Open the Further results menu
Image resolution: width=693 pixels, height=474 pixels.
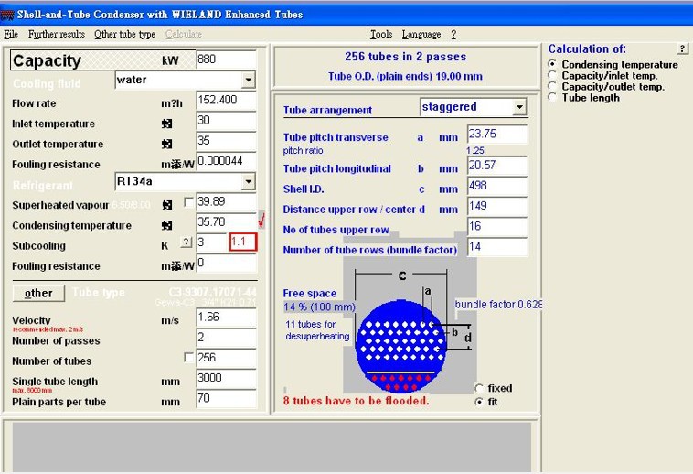point(57,35)
